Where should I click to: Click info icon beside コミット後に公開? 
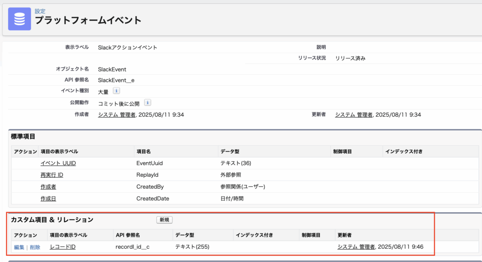(x=147, y=103)
